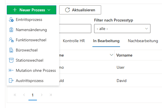This screenshot has height=108, width=162.
Task: Click the Eintrittsprozess user-plus icon
Action: pos(11,20)
